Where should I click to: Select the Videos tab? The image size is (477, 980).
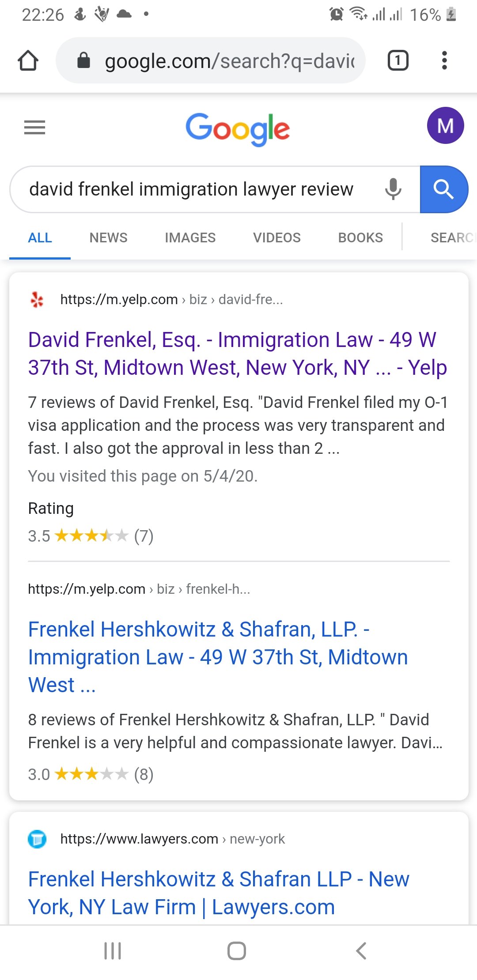276,237
